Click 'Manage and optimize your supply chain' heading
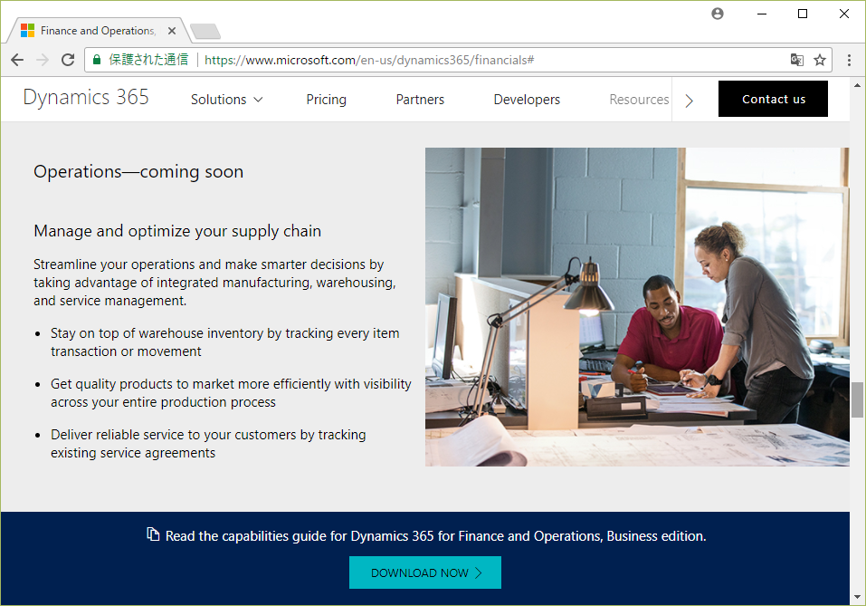Screen dimensions: 866x606 [177, 231]
